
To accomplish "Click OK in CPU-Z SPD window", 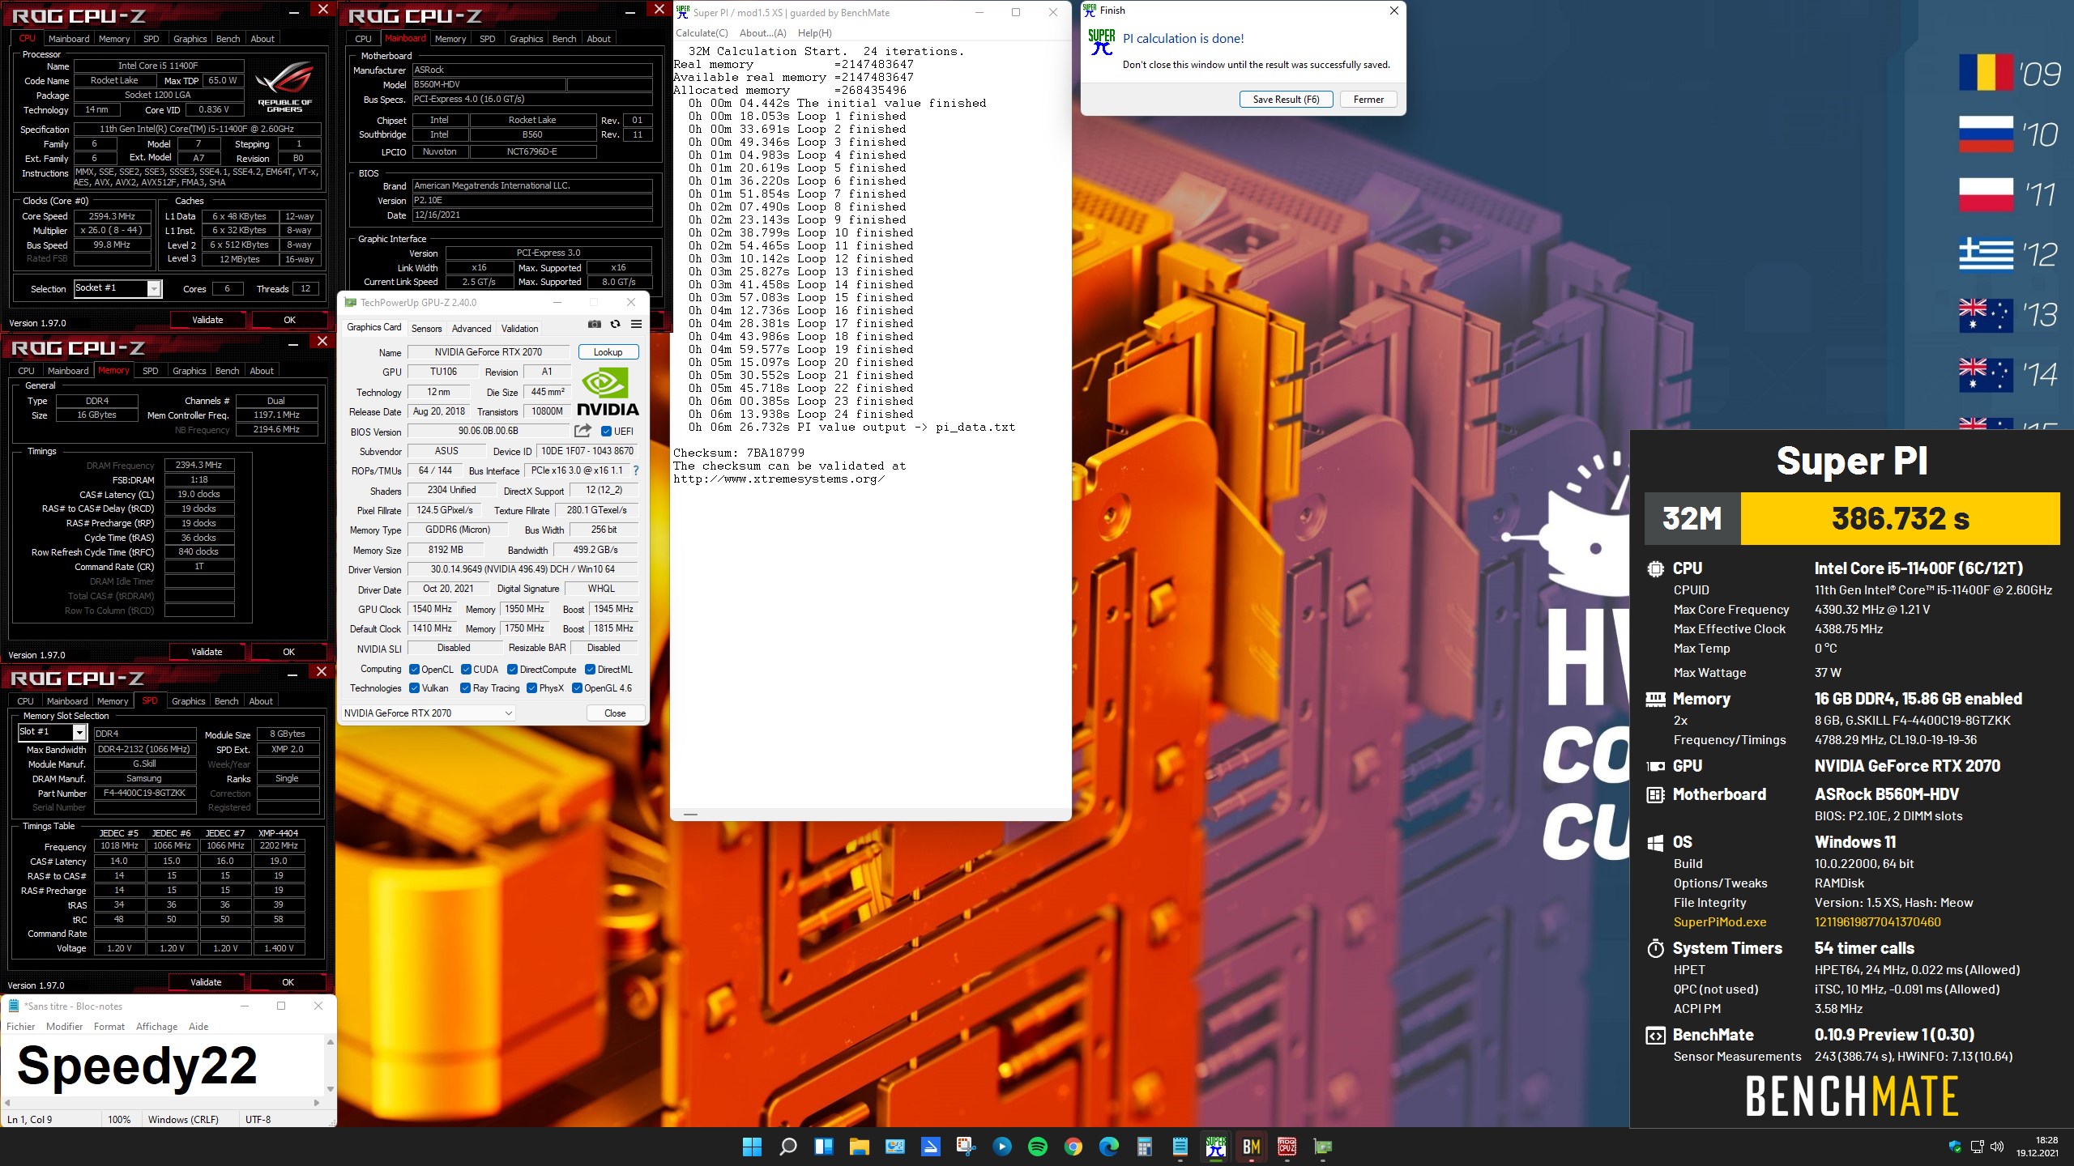I will (288, 982).
